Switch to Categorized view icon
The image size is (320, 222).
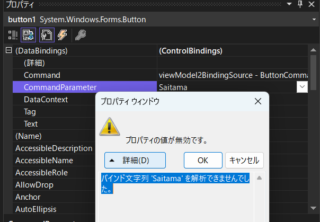click(13, 35)
